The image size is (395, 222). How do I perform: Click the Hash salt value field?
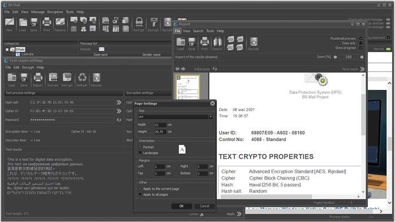(72, 102)
